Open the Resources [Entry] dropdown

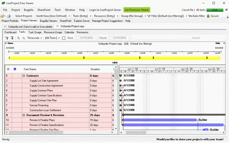[x=117, y=16]
